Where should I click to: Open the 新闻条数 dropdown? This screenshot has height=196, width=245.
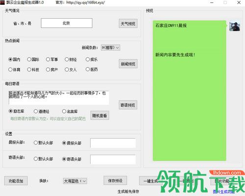pos(110,48)
